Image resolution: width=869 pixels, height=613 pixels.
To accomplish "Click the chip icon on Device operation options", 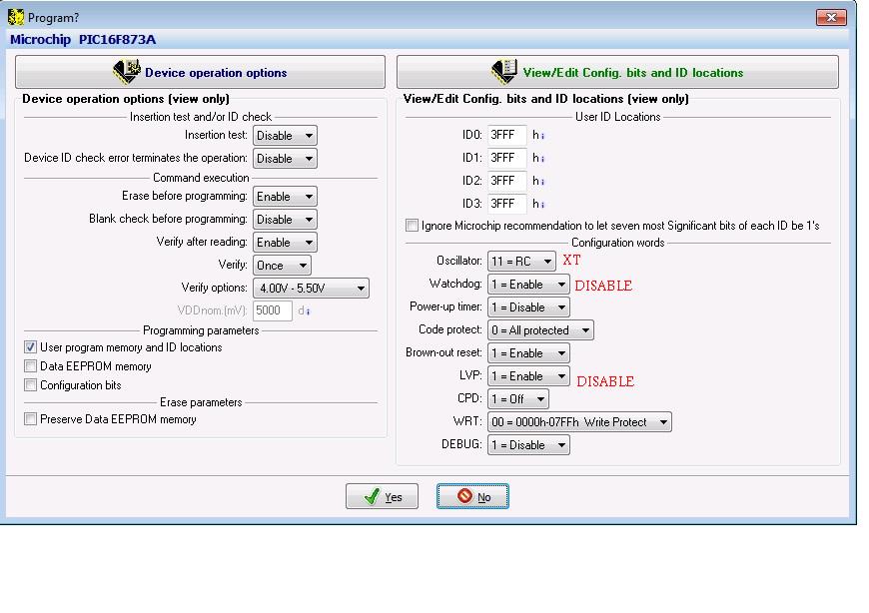I will pyautogui.click(x=127, y=72).
